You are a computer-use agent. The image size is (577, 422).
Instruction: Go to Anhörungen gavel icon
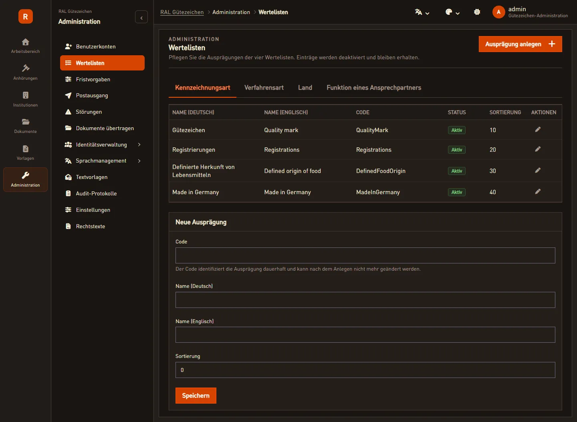click(x=25, y=68)
